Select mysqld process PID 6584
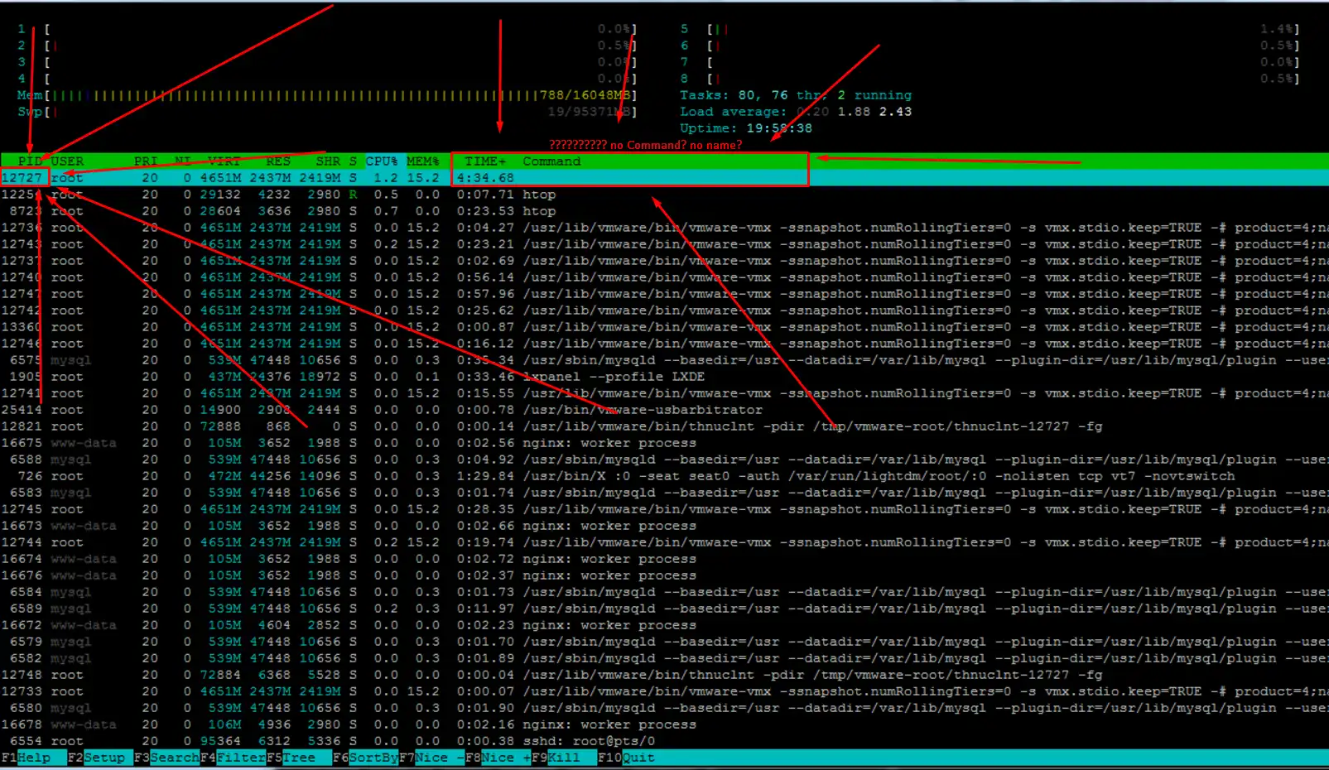The height and width of the screenshot is (770, 1329). (664, 592)
